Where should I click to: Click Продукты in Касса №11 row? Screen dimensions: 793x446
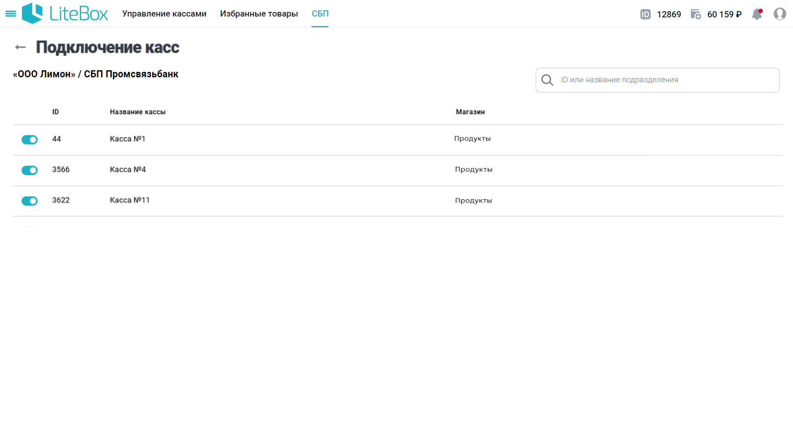click(474, 200)
